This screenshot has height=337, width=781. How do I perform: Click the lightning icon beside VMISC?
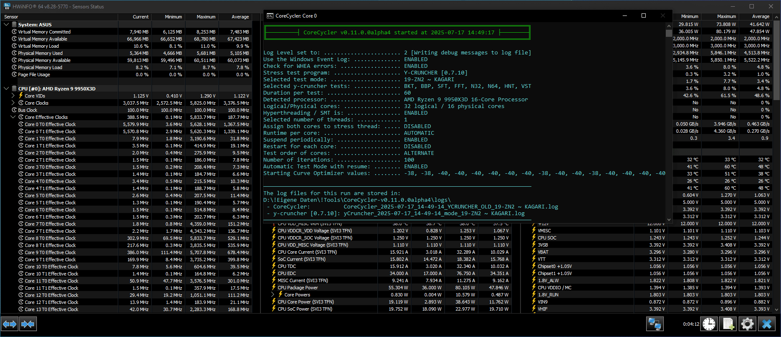click(534, 230)
